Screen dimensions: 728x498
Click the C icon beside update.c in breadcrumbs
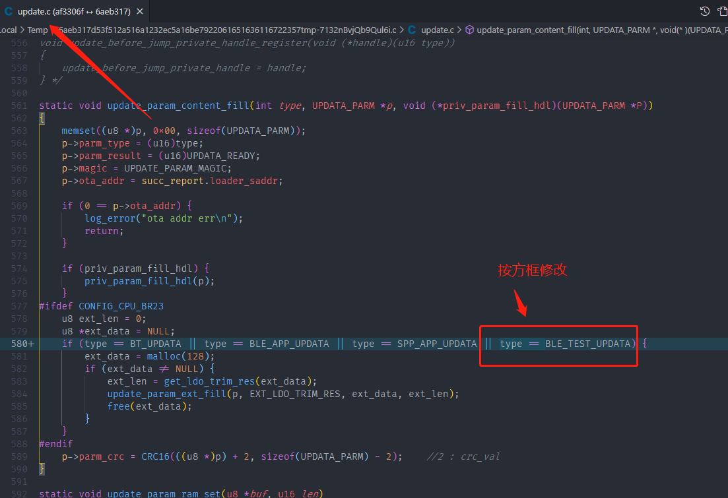pos(412,30)
